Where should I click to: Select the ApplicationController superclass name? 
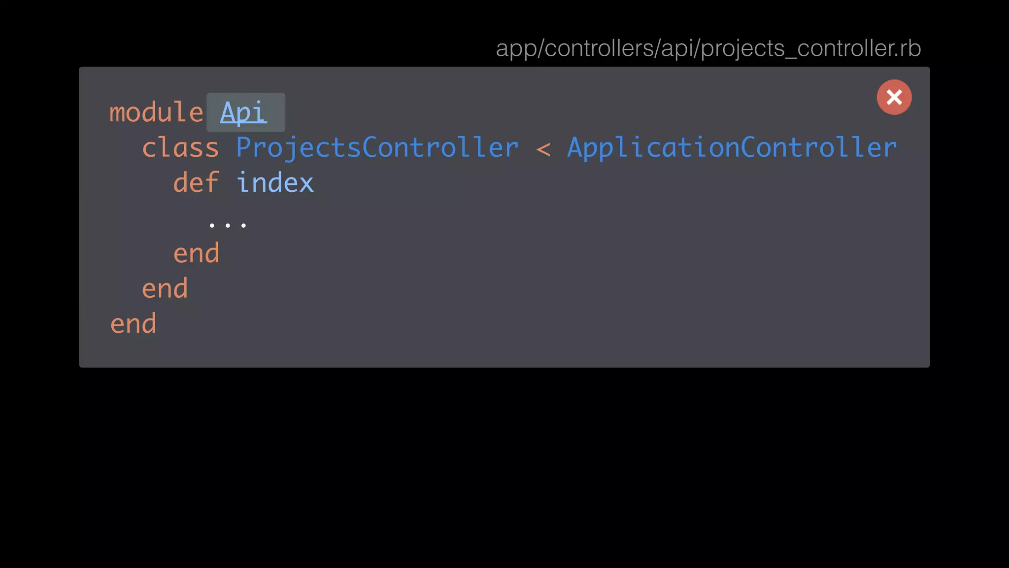point(732,147)
